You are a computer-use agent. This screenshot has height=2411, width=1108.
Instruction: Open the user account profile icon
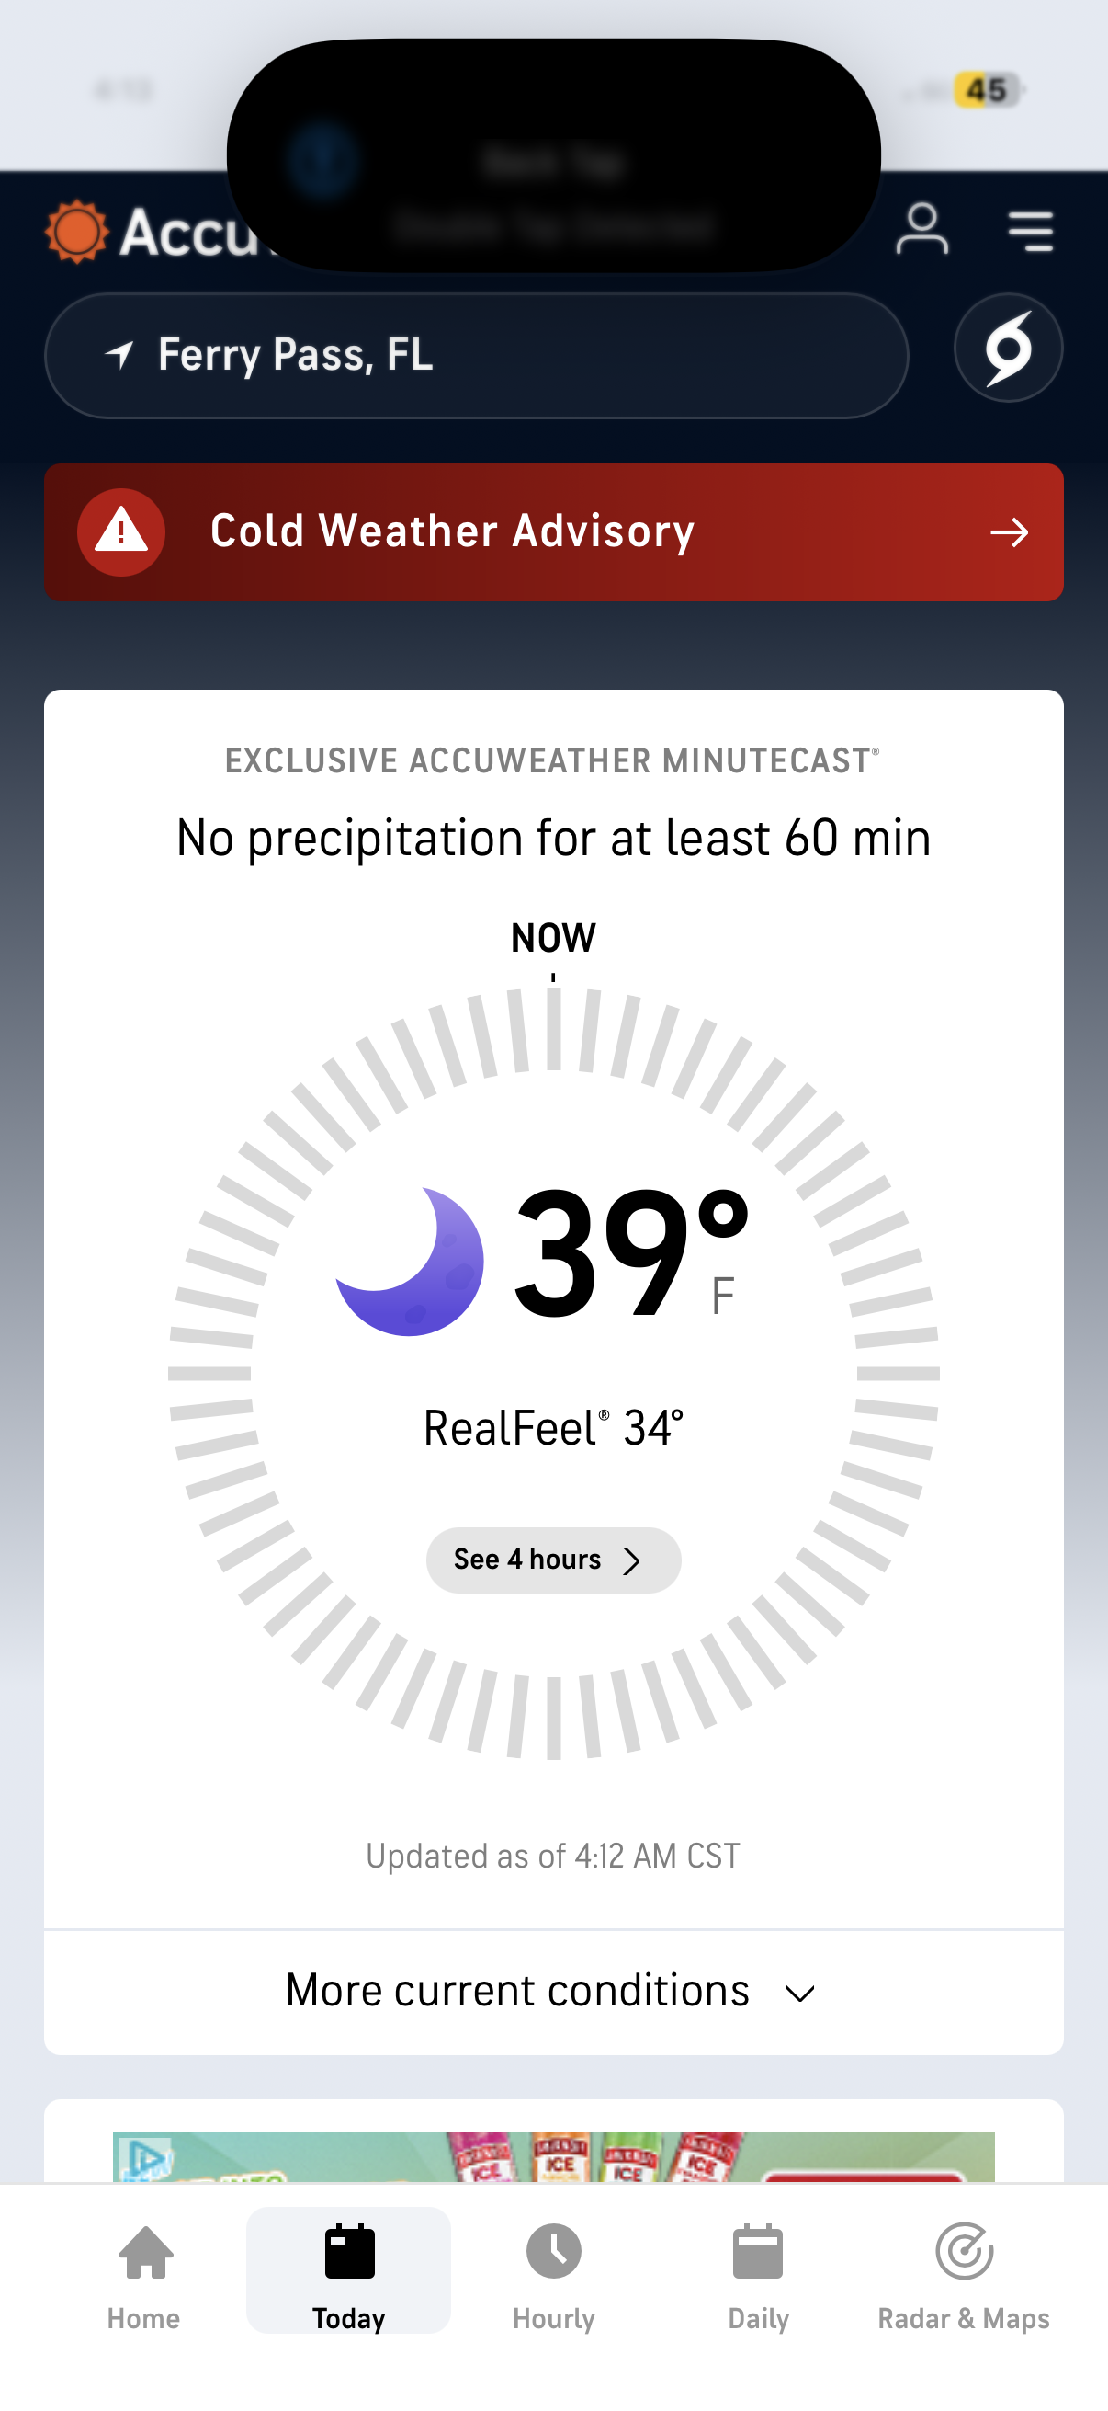pyautogui.click(x=921, y=229)
